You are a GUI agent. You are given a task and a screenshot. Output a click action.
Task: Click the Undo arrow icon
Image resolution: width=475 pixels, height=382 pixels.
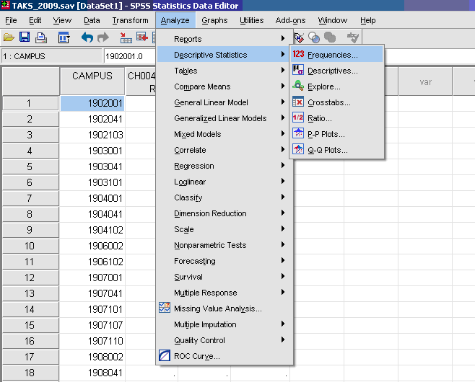pyautogui.click(x=87, y=37)
